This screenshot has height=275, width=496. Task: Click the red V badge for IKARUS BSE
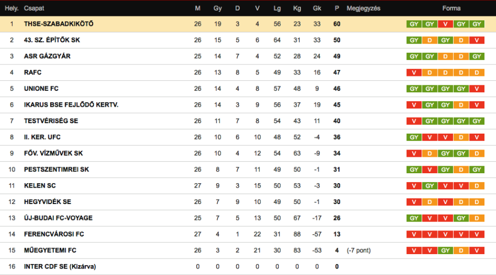click(413, 105)
